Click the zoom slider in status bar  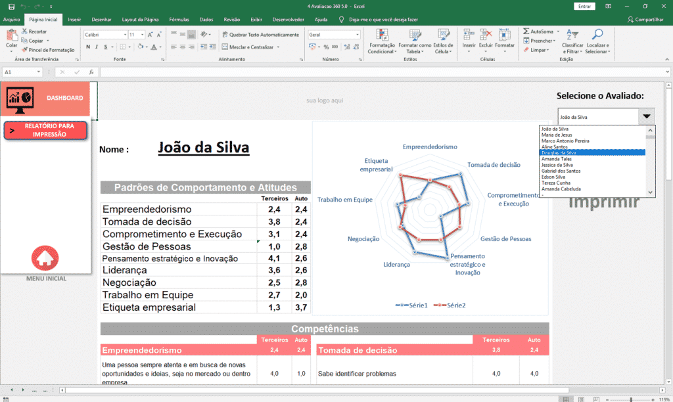tap(630, 399)
